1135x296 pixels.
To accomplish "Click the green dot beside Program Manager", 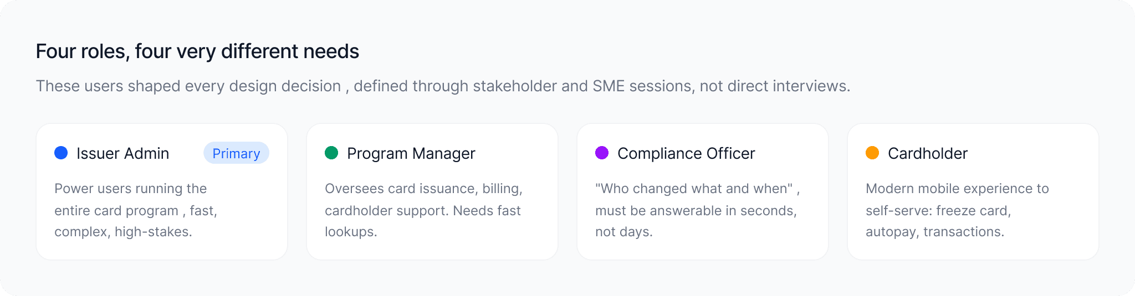I will pyautogui.click(x=331, y=153).
